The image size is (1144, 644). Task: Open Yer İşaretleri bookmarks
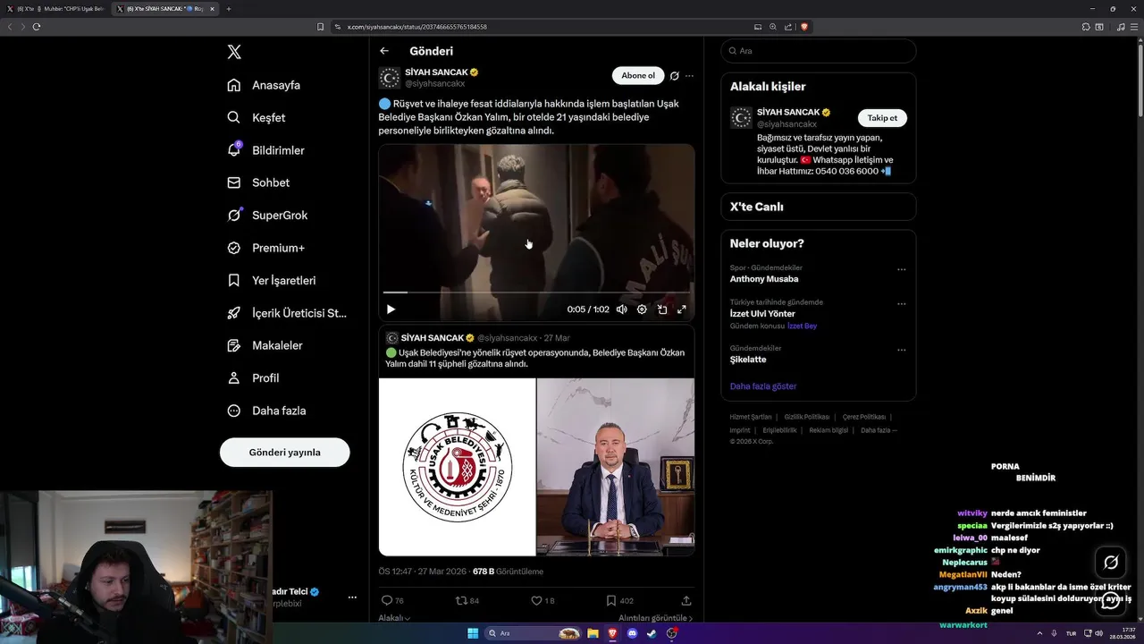pyautogui.click(x=271, y=280)
